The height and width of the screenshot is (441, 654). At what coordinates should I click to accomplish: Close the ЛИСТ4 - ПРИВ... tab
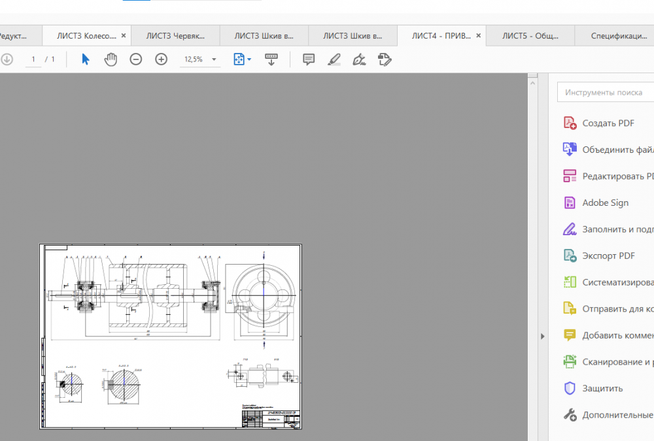point(479,36)
